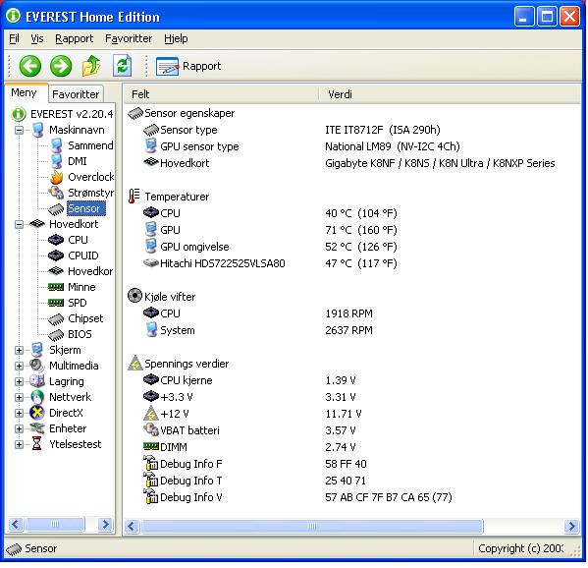588x568 pixels.
Task: Collapse the Maskinnavn tree branch
Action: (x=19, y=131)
